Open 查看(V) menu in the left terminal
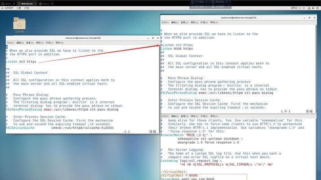The image size is (321, 180). tap(30, 43)
